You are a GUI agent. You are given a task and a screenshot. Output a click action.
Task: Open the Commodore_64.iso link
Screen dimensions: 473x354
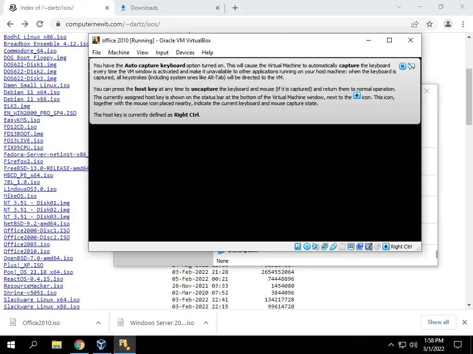(x=30, y=51)
